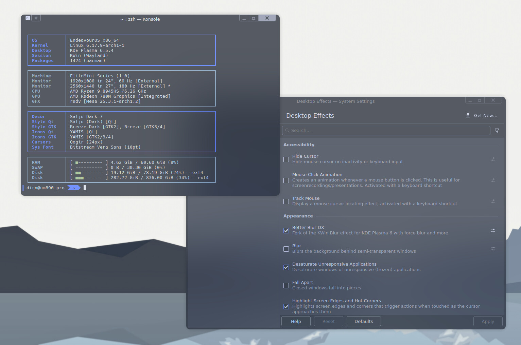Check the Blur effect checkbox

286,249
